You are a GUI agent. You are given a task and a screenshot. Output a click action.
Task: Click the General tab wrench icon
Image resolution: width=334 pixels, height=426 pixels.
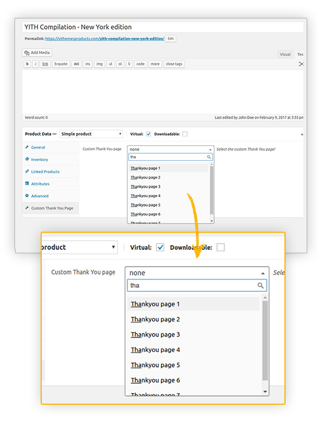click(x=27, y=147)
